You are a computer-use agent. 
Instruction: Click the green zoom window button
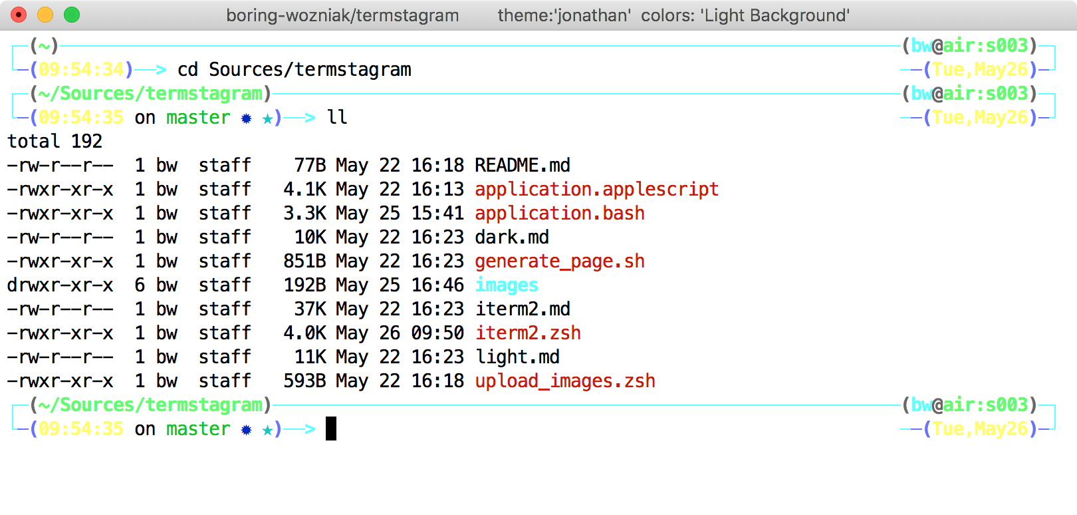click(x=72, y=15)
